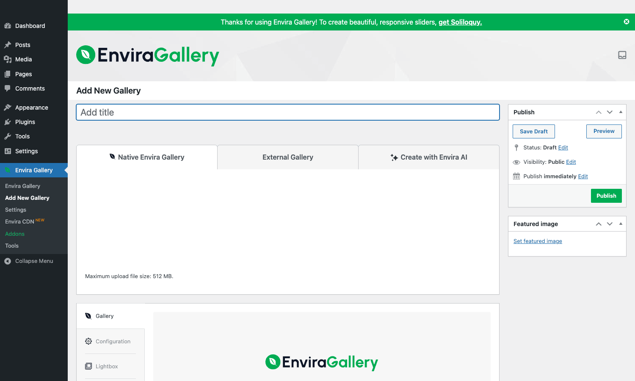The width and height of the screenshot is (635, 381).
Task: Click the Maximum upload file size text
Action: [x=129, y=276]
